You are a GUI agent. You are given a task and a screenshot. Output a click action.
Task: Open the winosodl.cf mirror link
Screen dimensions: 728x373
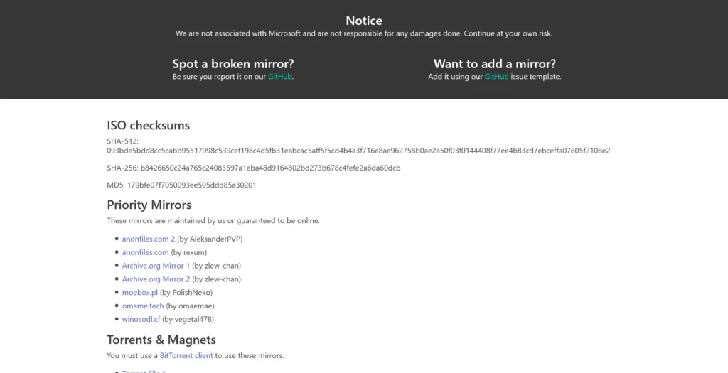pos(141,319)
